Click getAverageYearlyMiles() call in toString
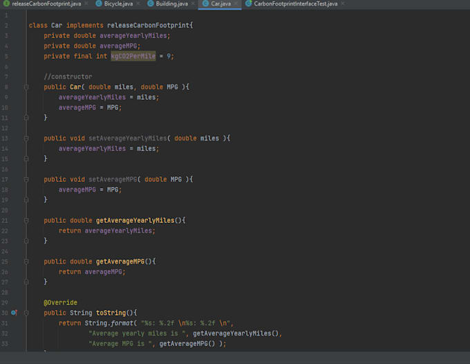The image size is (470, 364). (236, 334)
